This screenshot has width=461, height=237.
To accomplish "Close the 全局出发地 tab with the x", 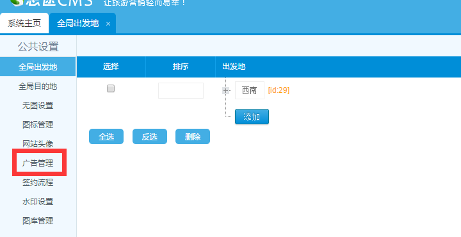I will (x=108, y=24).
